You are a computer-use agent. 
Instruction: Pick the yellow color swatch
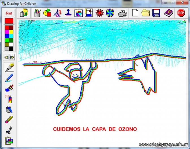(x=11, y=32)
